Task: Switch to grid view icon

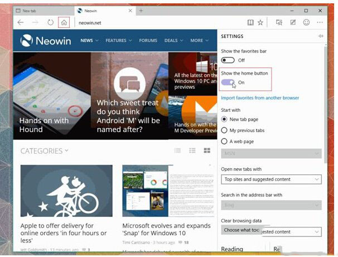Action: tap(207, 150)
